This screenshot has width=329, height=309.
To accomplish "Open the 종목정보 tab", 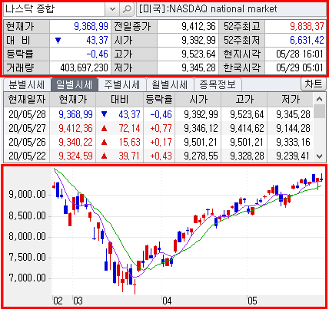I will coord(218,84).
